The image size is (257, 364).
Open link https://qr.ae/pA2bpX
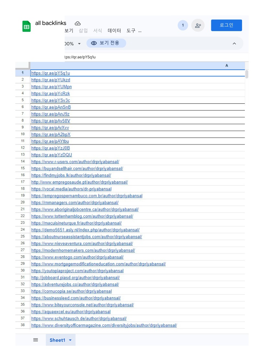coord(51,134)
